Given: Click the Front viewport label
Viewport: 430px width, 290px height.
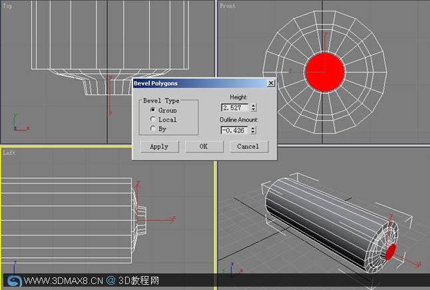Looking at the screenshot, I should pyautogui.click(x=228, y=6).
